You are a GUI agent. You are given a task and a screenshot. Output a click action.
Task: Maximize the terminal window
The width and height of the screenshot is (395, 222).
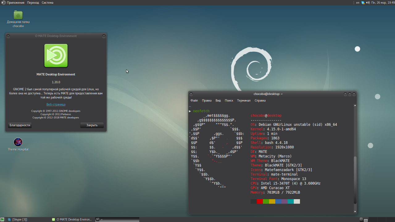pyautogui.click(x=350, y=94)
